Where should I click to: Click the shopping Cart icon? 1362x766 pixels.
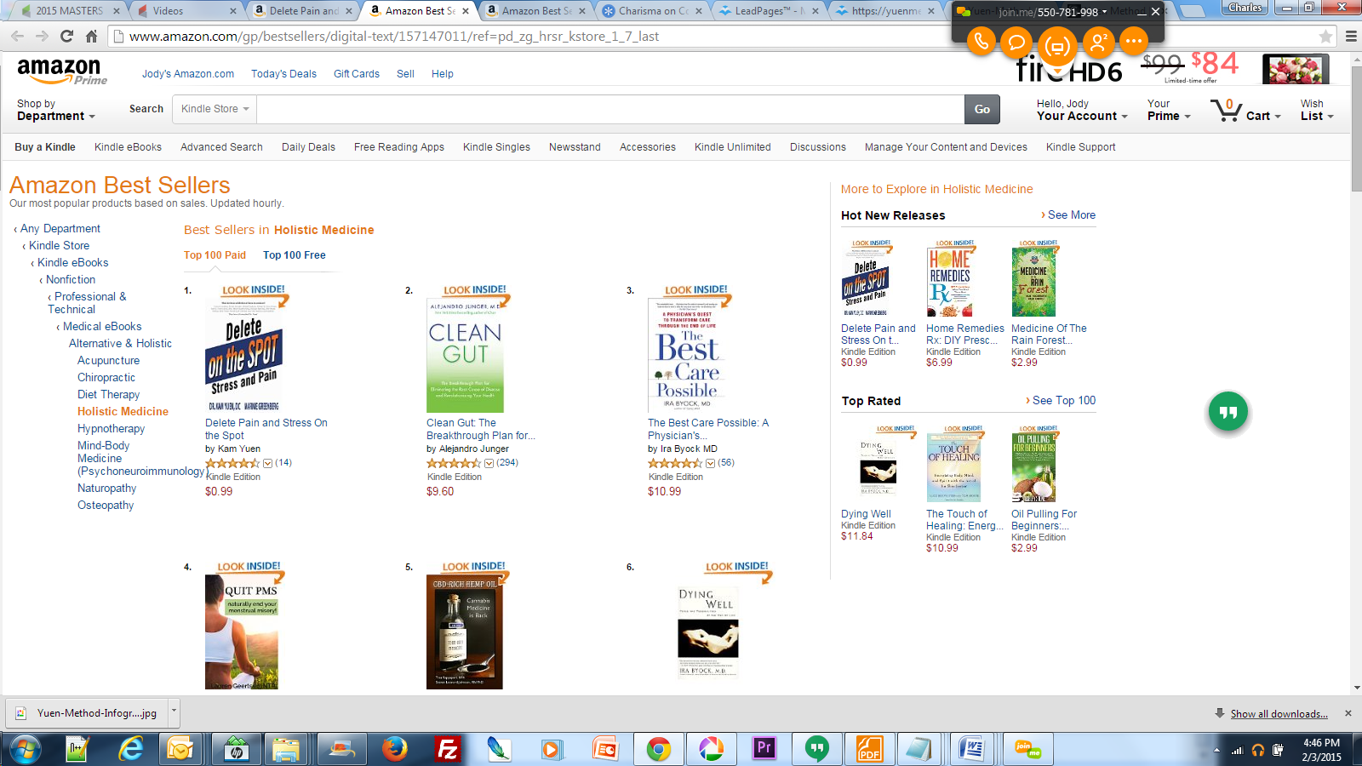[x=1245, y=110]
